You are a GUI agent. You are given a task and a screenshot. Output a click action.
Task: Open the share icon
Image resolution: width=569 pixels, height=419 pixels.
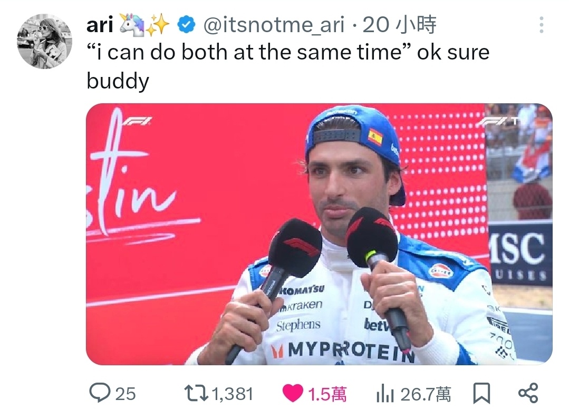coord(528,393)
